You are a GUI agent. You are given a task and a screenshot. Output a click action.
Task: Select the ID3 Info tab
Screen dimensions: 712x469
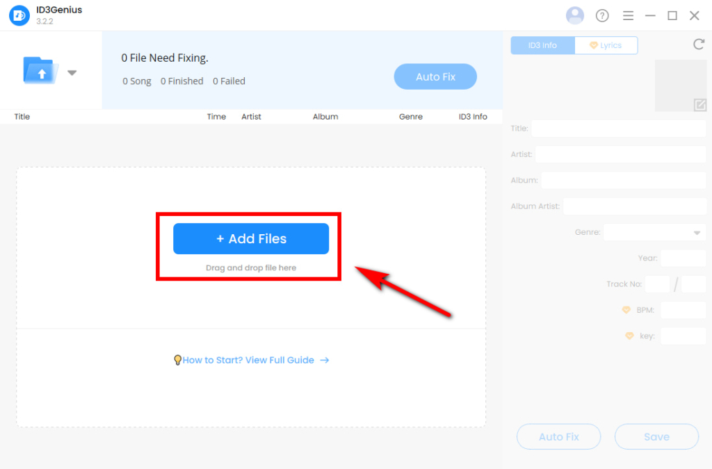click(x=542, y=44)
